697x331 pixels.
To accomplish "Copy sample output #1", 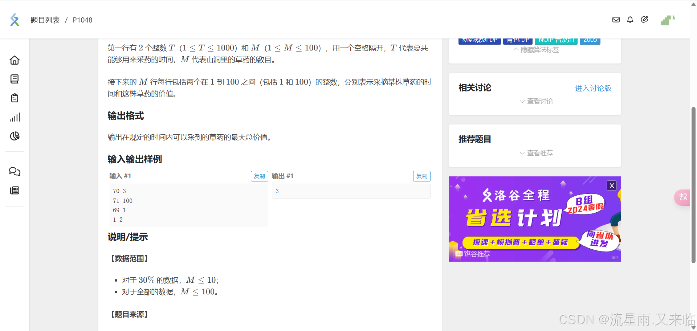I will pos(422,176).
